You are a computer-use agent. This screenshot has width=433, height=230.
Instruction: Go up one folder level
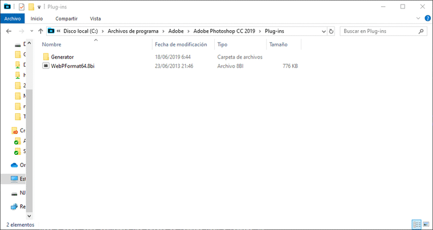tap(40, 31)
